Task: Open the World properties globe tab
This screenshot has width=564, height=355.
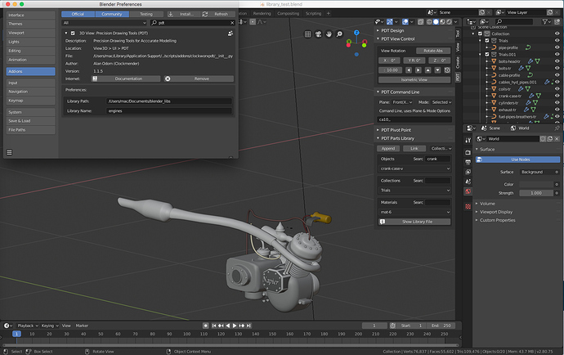Action: [x=468, y=191]
